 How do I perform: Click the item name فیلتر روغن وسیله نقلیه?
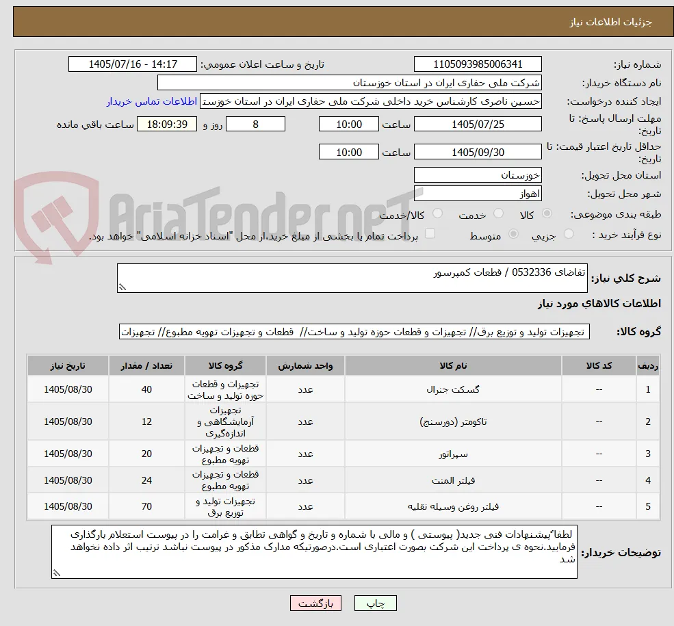[x=453, y=506]
